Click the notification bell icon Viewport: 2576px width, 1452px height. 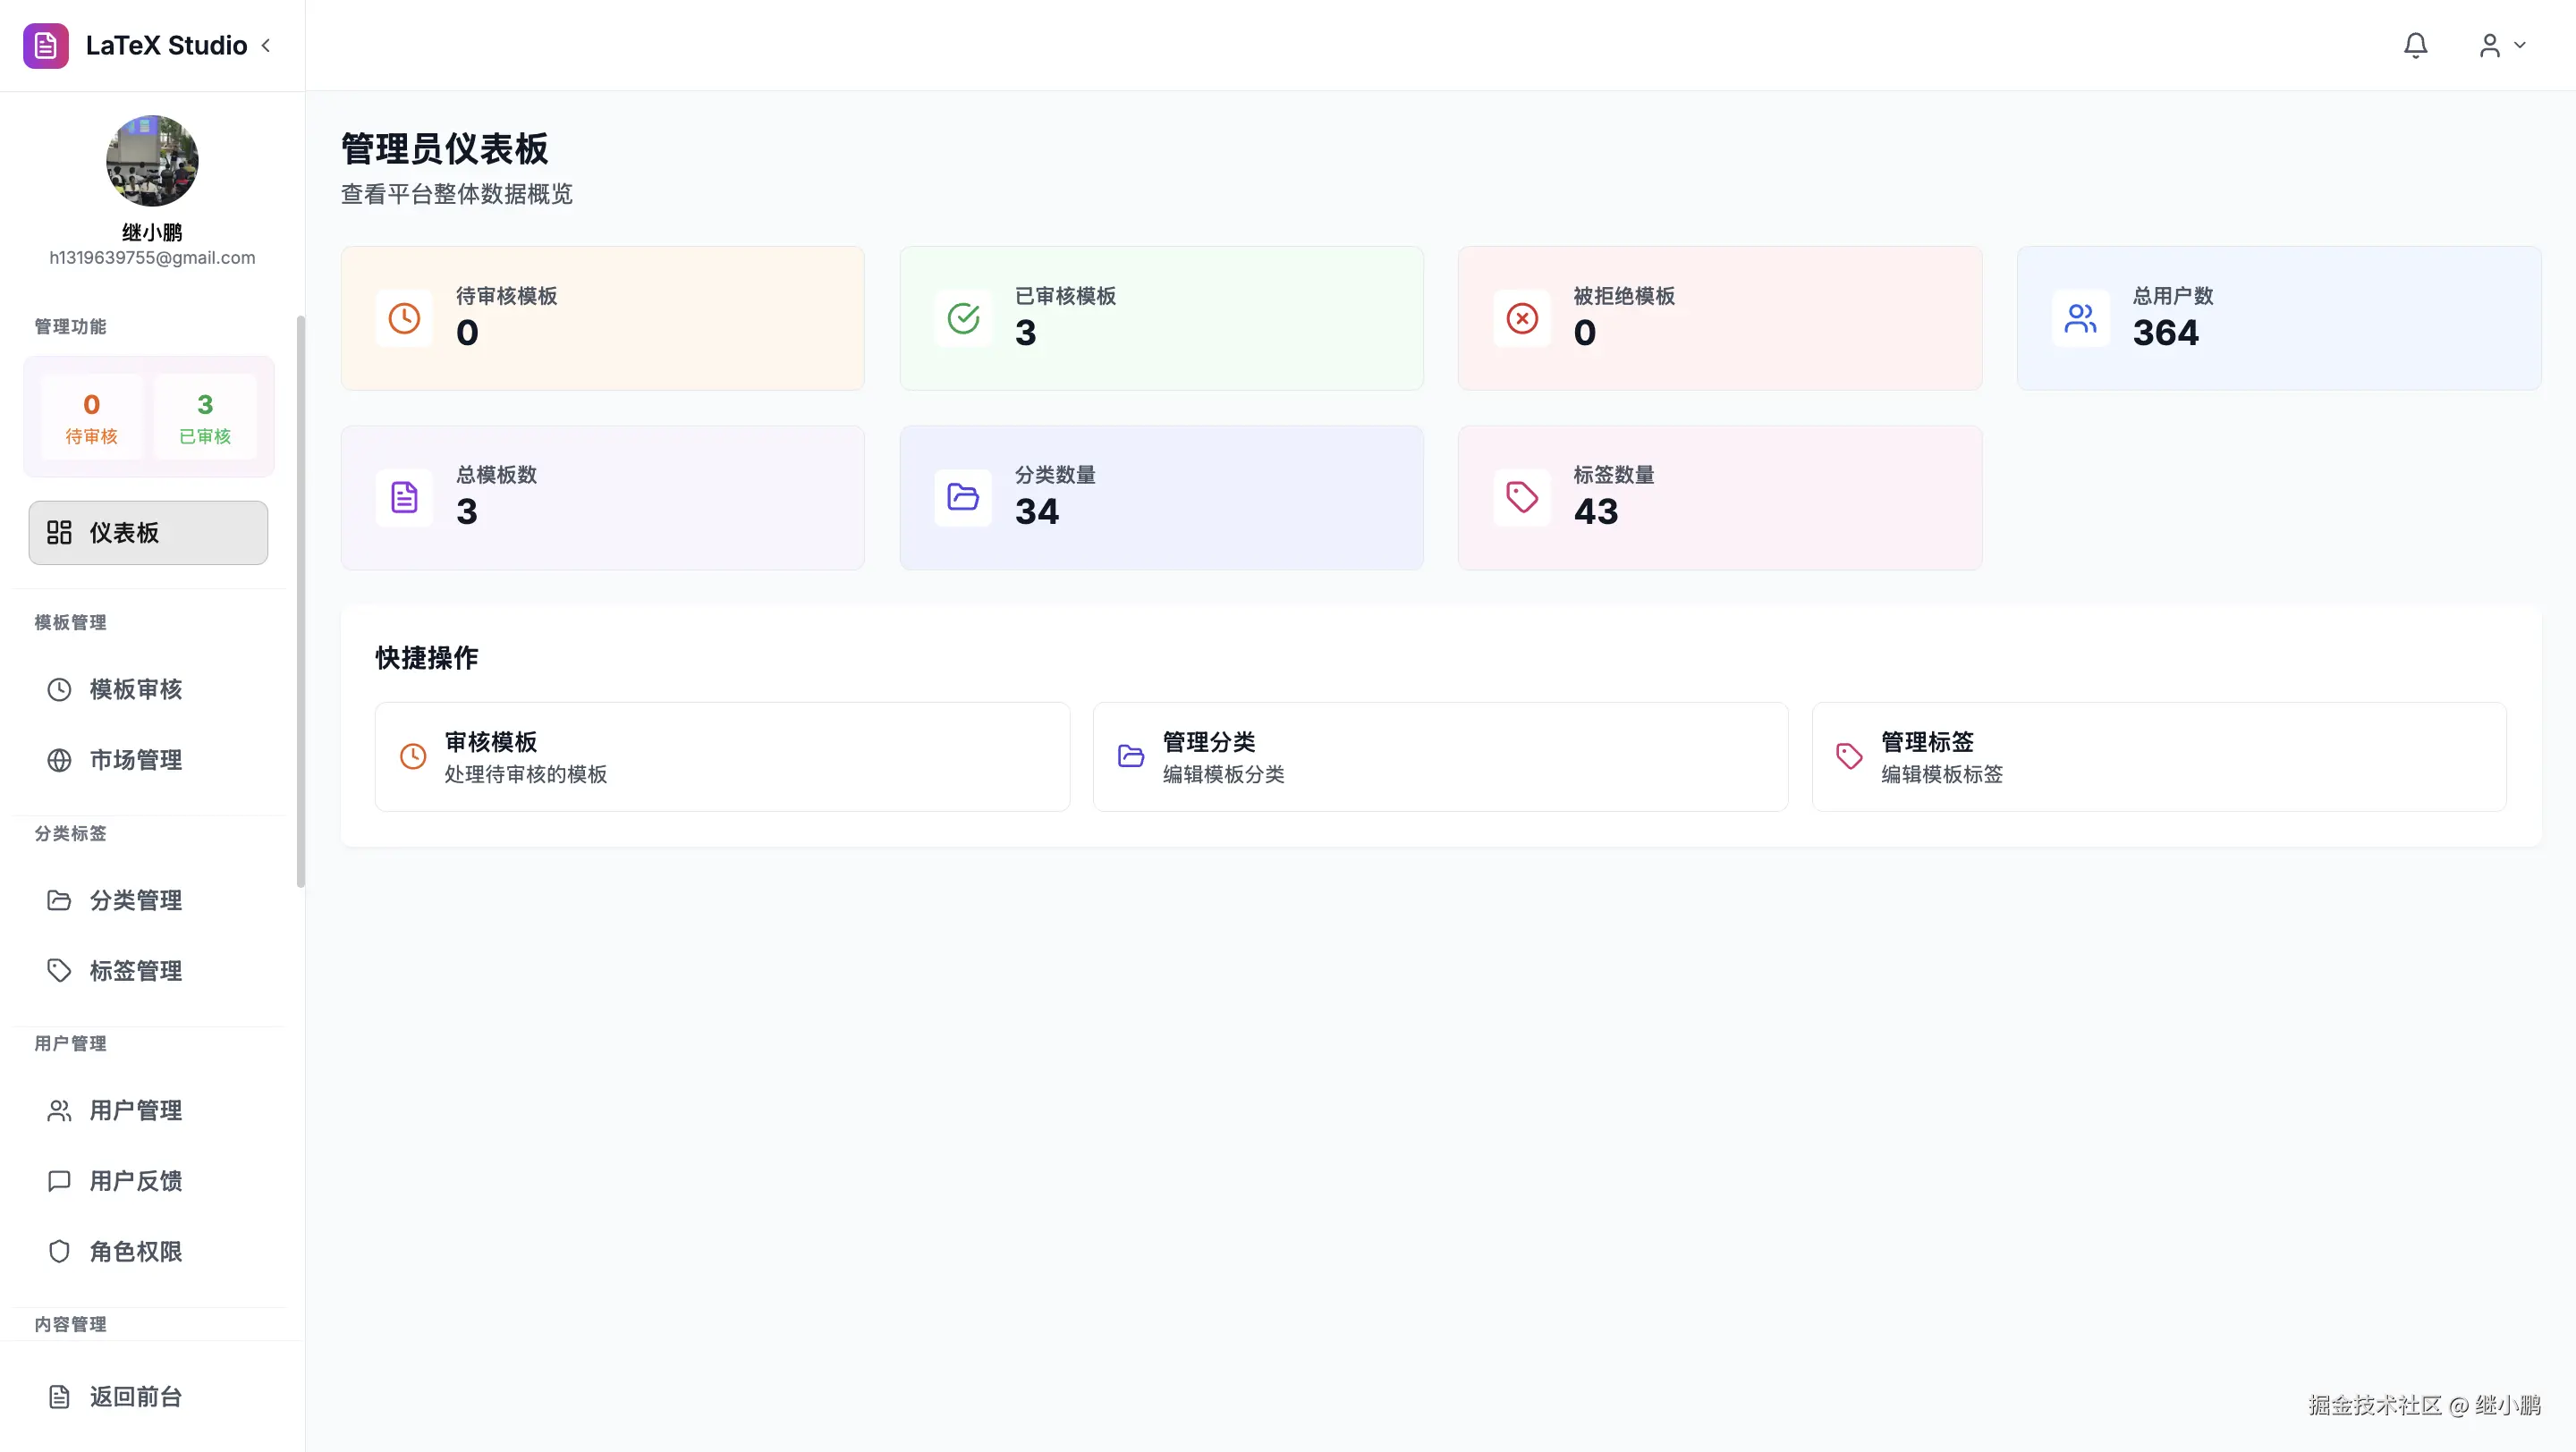click(2416, 45)
